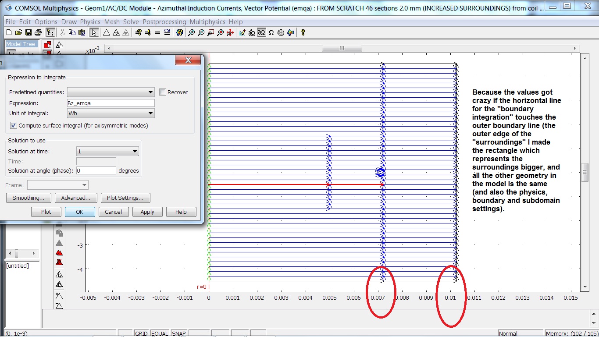Toggle SNAP in the status bar

(x=178, y=334)
